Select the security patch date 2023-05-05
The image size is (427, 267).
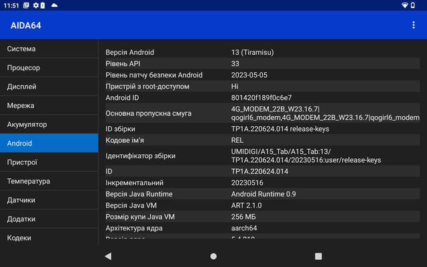click(x=249, y=75)
